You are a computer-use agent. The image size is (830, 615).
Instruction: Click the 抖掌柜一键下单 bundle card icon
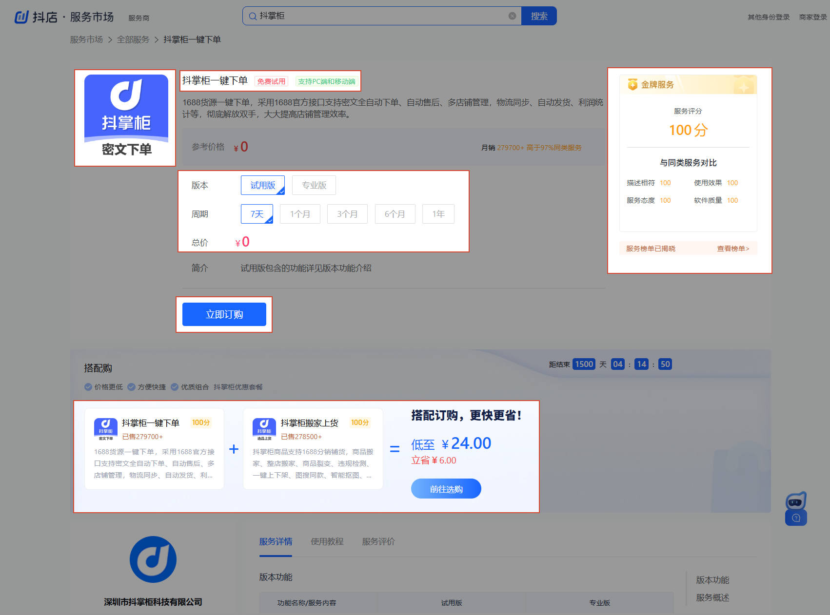click(106, 429)
